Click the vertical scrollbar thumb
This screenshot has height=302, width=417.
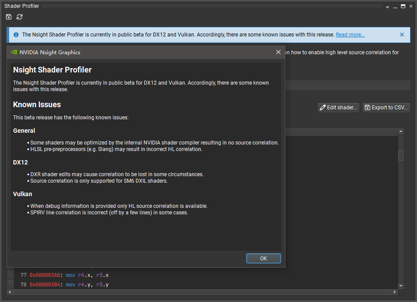401,155
